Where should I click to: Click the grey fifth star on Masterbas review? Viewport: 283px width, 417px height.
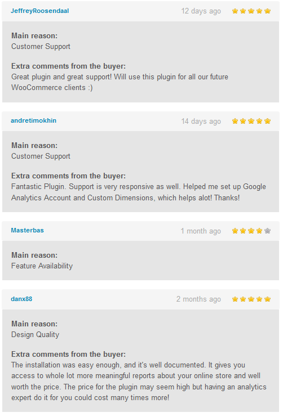268,231
